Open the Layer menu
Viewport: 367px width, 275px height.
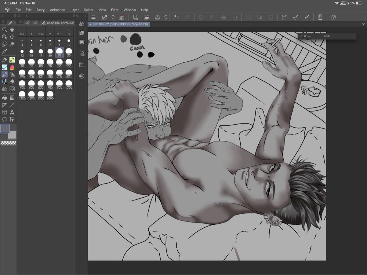coord(75,10)
